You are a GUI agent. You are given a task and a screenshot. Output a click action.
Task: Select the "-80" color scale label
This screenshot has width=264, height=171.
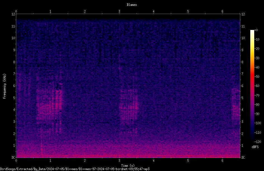257,105
